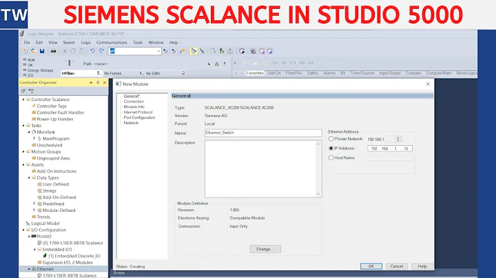Open the File menu
496x278 pixels.
click(27, 43)
